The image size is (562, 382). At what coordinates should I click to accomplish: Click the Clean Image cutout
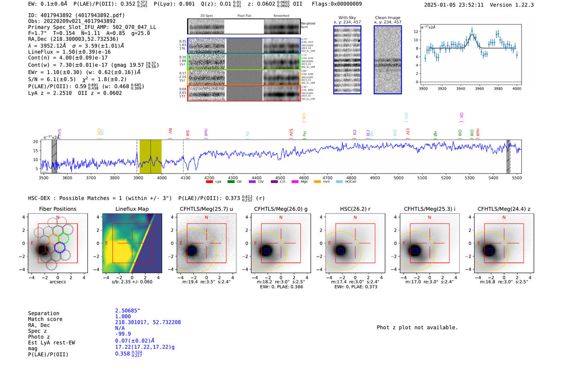[x=388, y=60]
